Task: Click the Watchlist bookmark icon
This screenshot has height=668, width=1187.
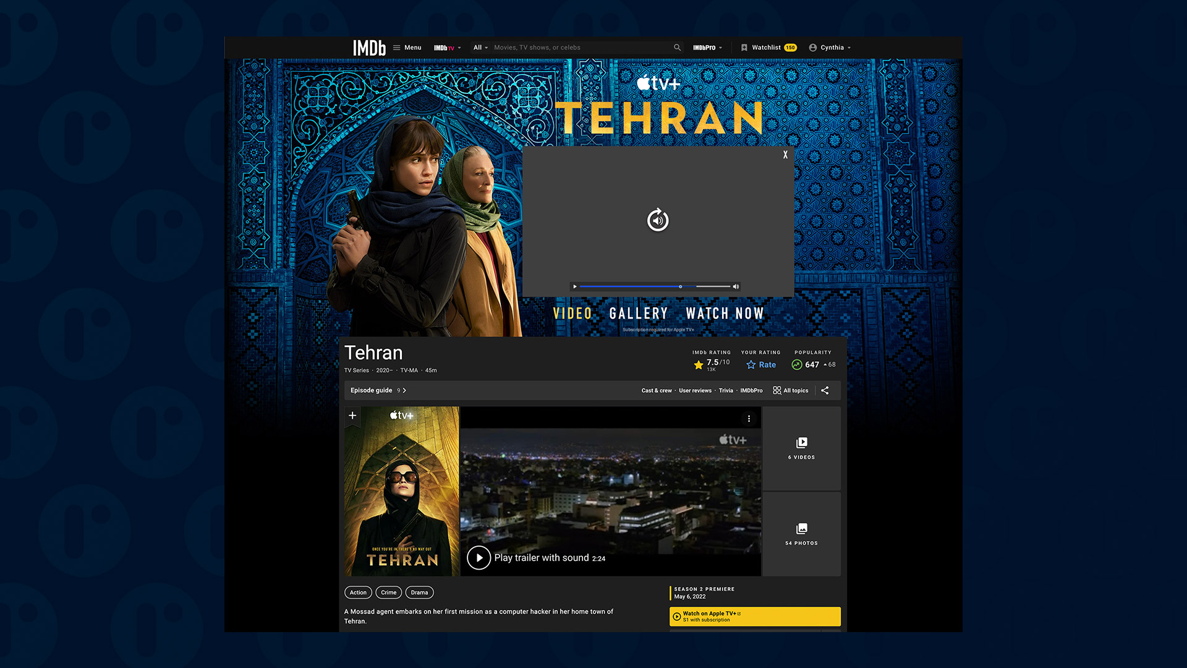Action: (744, 48)
